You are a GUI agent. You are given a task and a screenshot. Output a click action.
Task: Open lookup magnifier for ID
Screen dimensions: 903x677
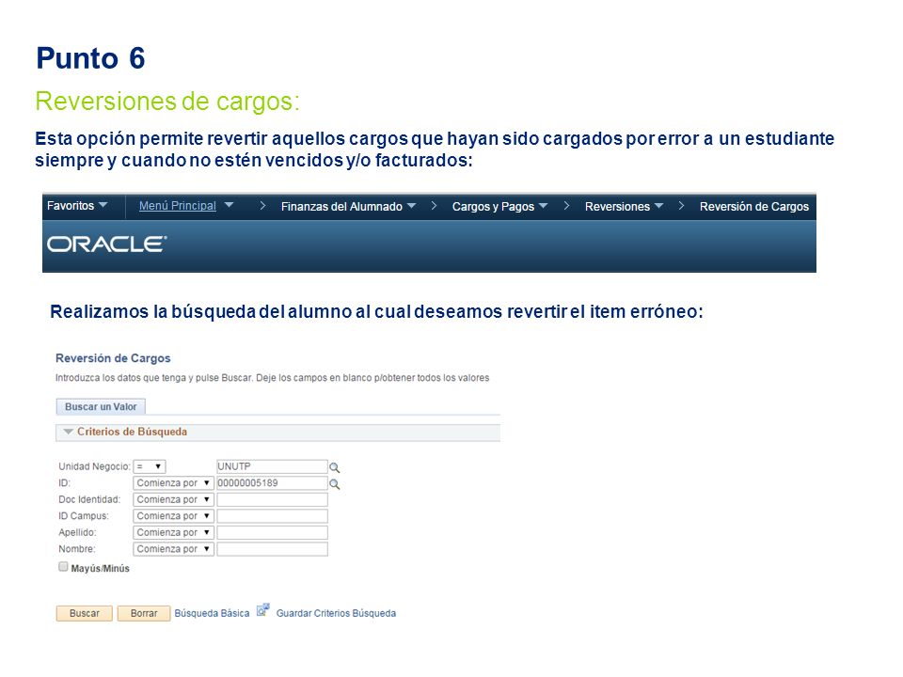[334, 484]
